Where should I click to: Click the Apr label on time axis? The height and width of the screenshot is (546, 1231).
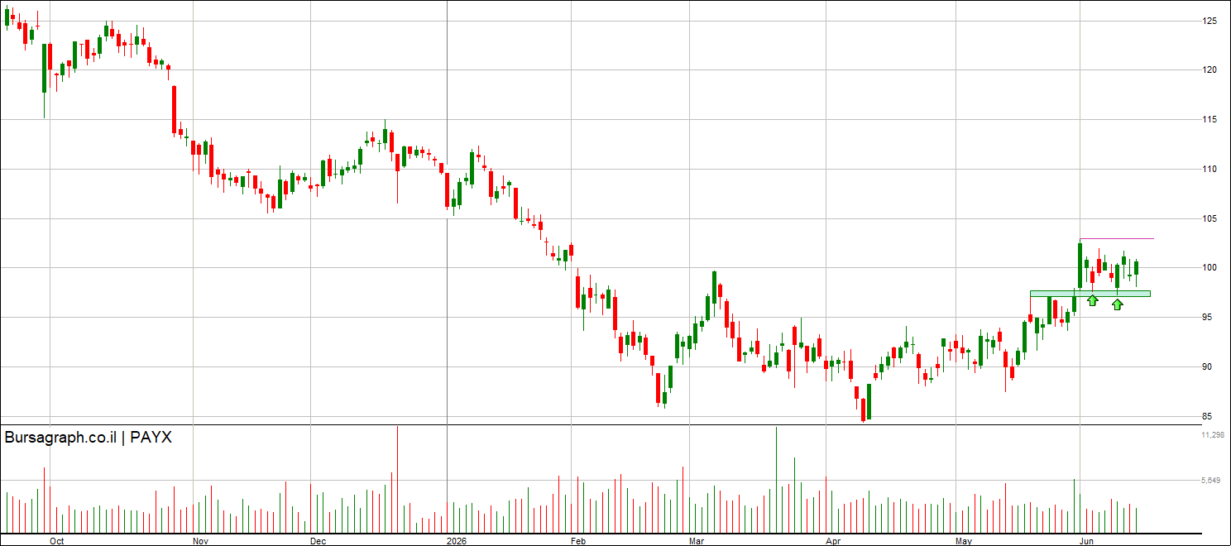point(834,541)
